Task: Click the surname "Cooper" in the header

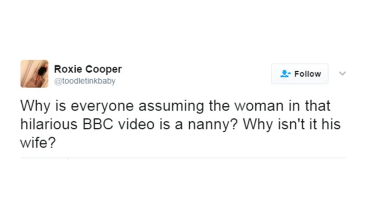Action: click(x=103, y=69)
